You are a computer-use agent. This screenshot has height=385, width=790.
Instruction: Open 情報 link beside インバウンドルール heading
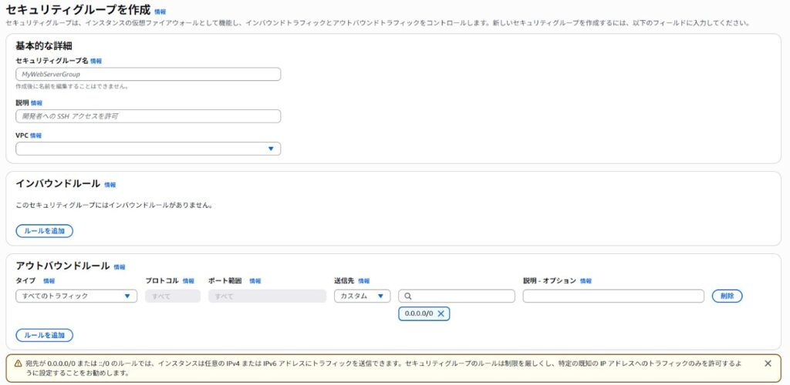point(110,185)
